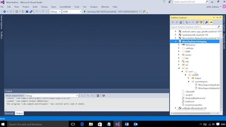Viewport: 226px width, 127px height.
Task: Collapse the src folder
Action: point(179,68)
